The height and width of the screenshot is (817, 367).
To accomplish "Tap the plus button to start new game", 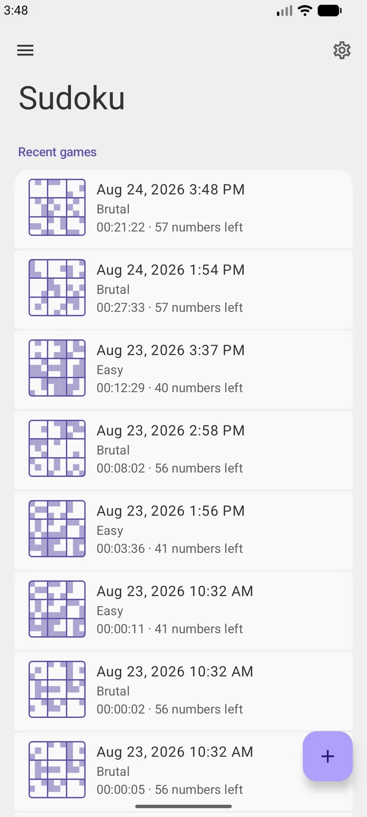I will 328,756.
